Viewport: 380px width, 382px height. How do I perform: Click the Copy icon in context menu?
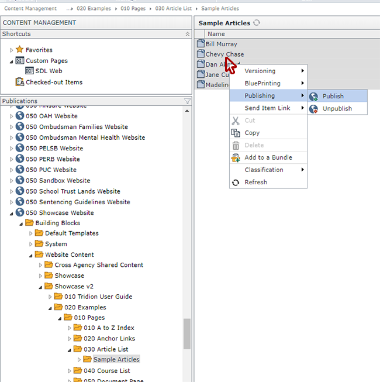pyautogui.click(x=236, y=133)
